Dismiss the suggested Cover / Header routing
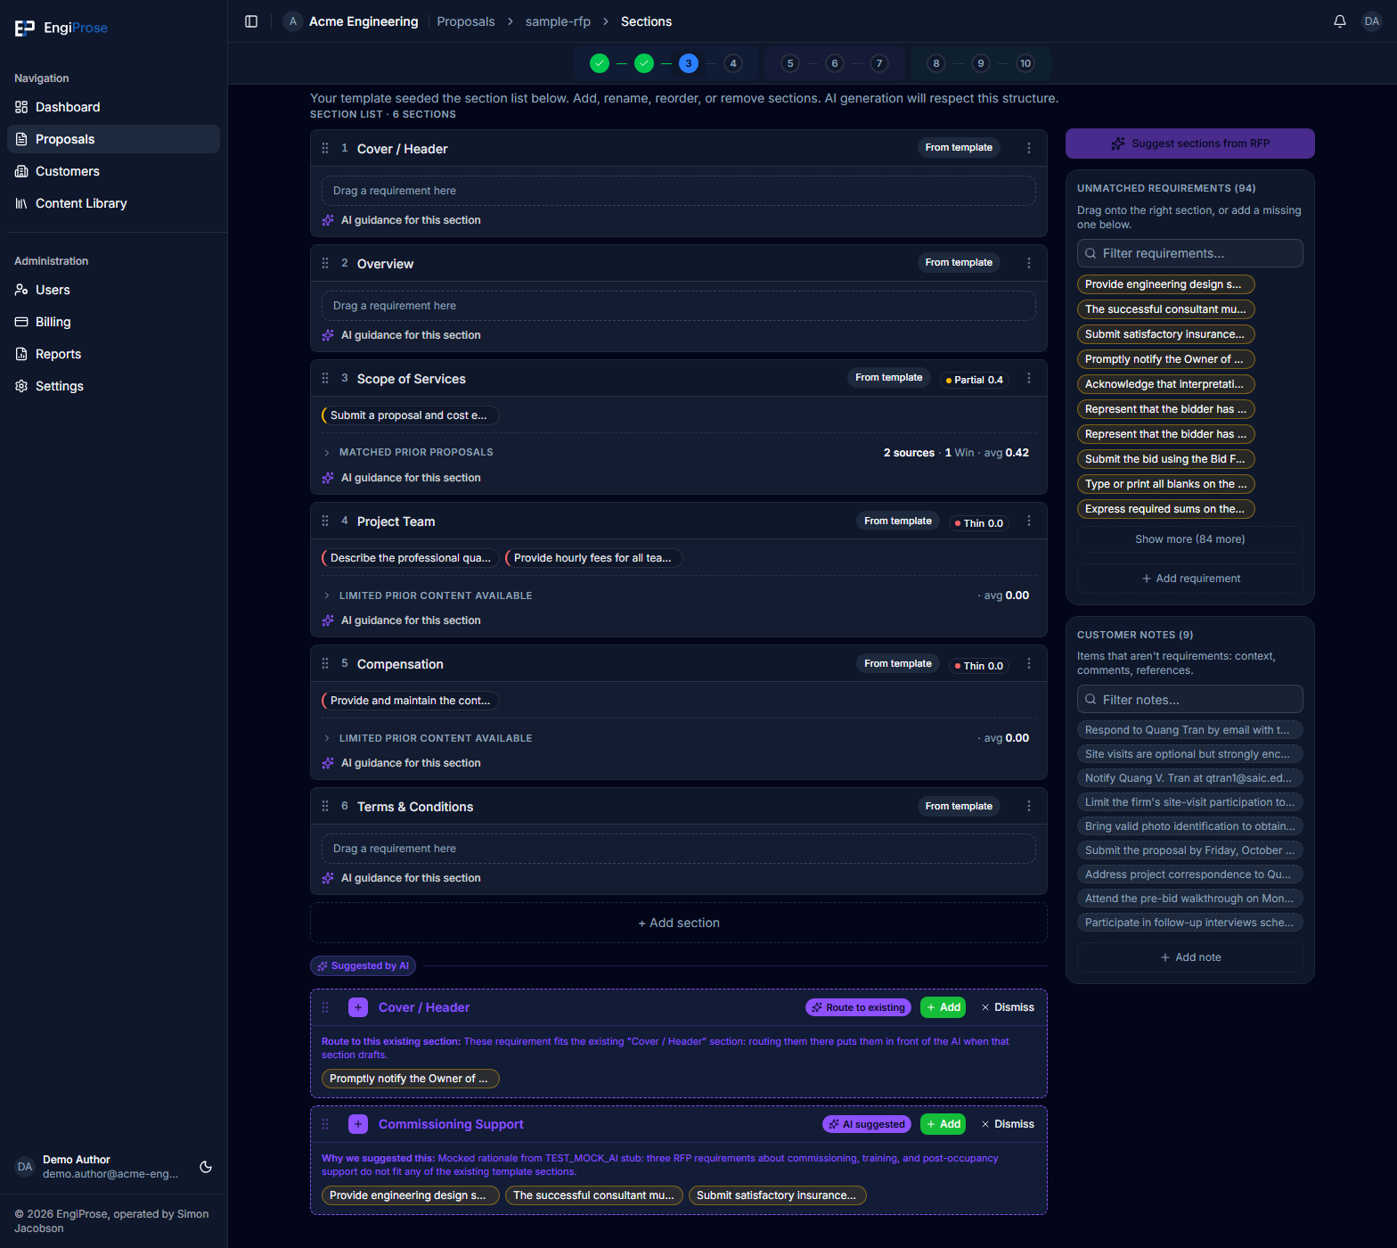The width and height of the screenshot is (1397, 1248). [1008, 1007]
